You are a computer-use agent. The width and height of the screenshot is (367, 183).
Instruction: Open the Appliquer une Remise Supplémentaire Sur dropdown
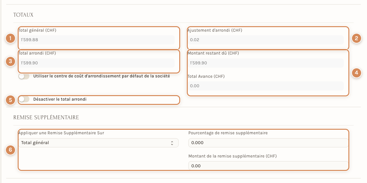(x=99, y=143)
